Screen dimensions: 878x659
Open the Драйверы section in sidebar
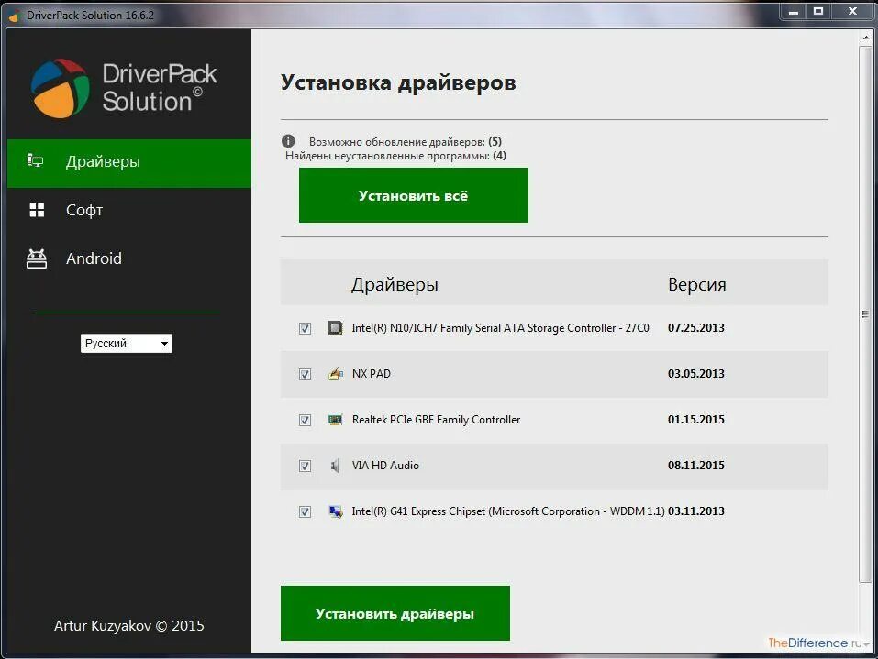(x=128, y=163)
